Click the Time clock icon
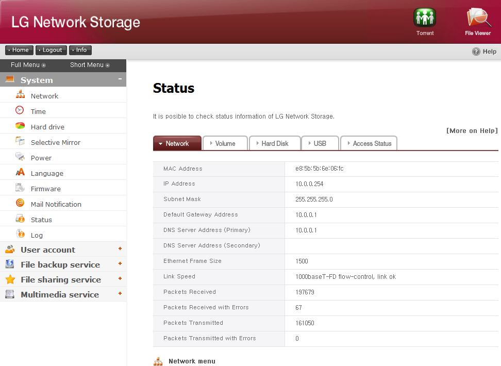Viewport: 501px width, 366px height. point(20,110)
